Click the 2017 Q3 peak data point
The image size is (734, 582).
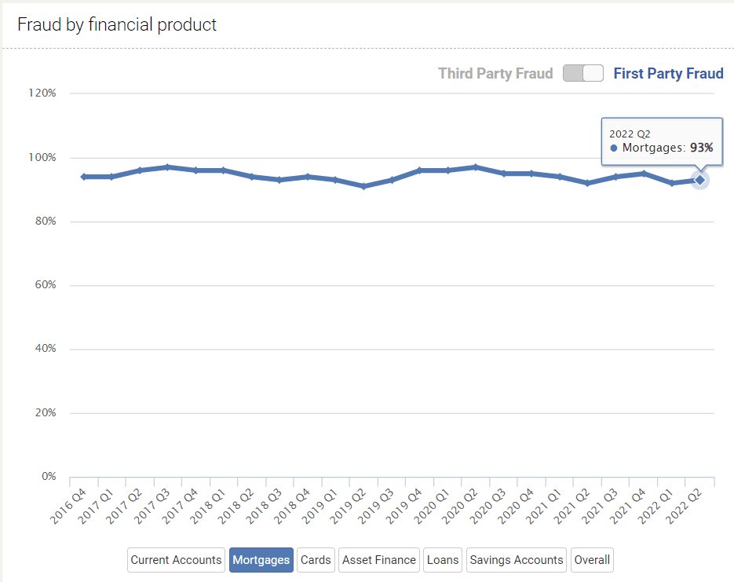(x=167, y=167)
